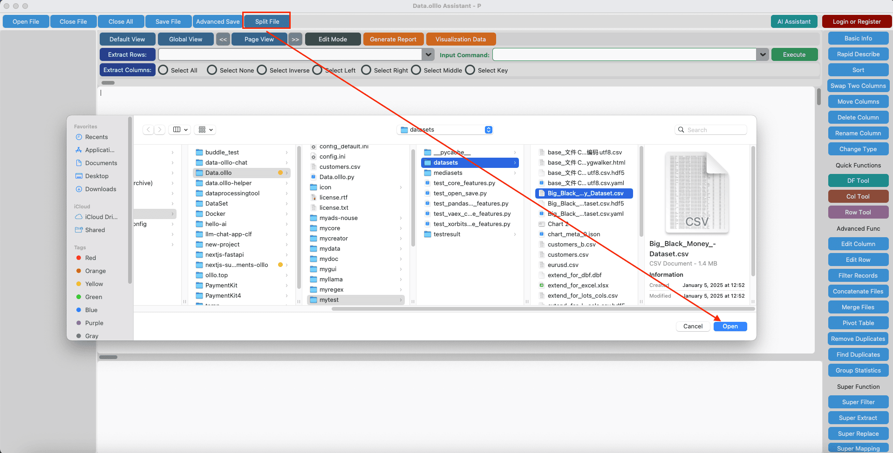Screen dimensions: 893x453
Task: Click the forward navigation arrow in the file dialog
Action: (x=160, y=129)
